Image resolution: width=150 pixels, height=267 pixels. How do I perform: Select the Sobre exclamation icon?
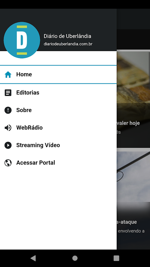click(x=8, y=110)
